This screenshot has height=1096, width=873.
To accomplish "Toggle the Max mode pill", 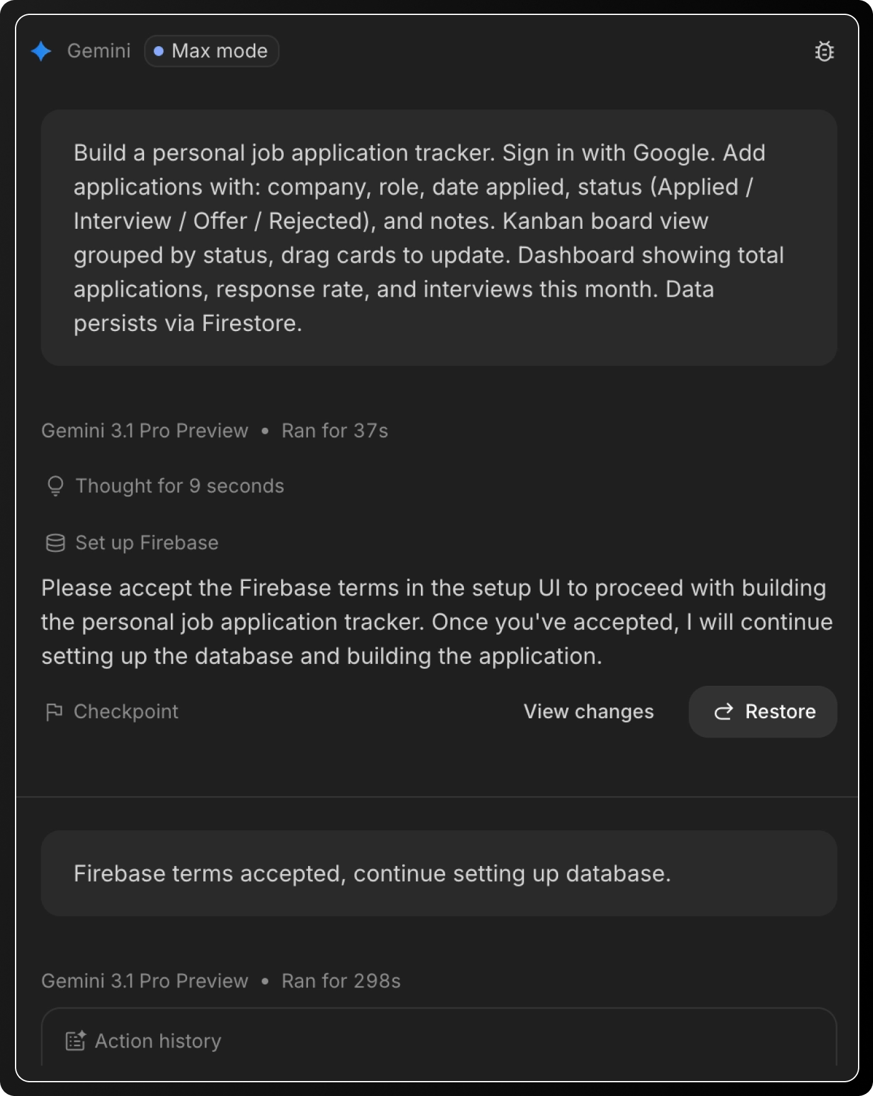I will click(212, 51).
